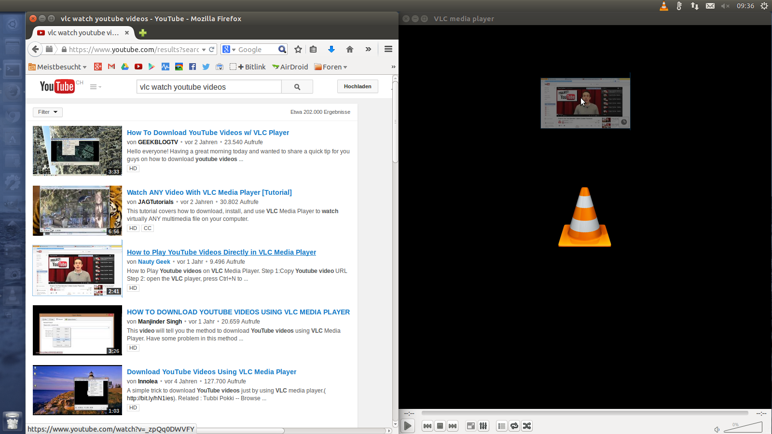Image resolution: width=772 pixels, height=434 pixels.
Task: Open URL history dropdown in address bar
Action: [204, 50]
